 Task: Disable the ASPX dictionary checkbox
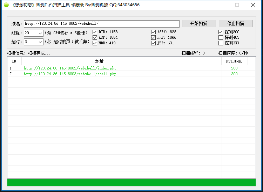pos(154,32)
